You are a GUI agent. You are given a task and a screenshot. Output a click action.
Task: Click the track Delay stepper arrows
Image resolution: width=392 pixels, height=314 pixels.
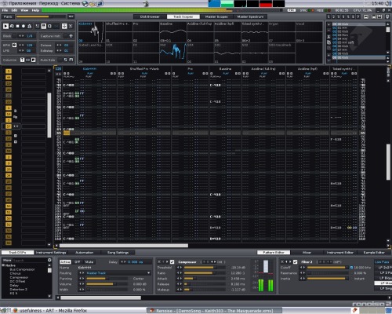tap(123, 261)
